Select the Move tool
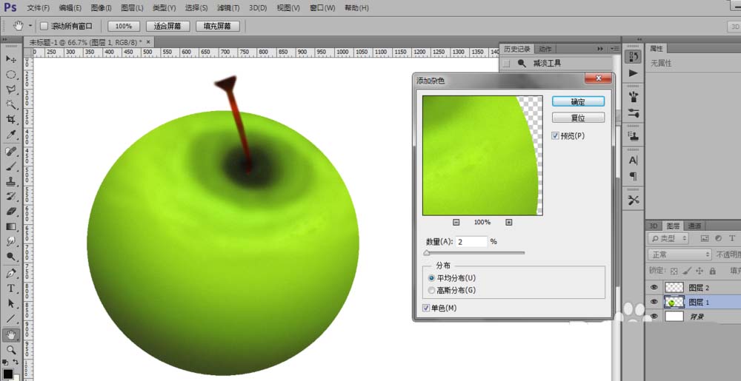 tap(11, 59)
